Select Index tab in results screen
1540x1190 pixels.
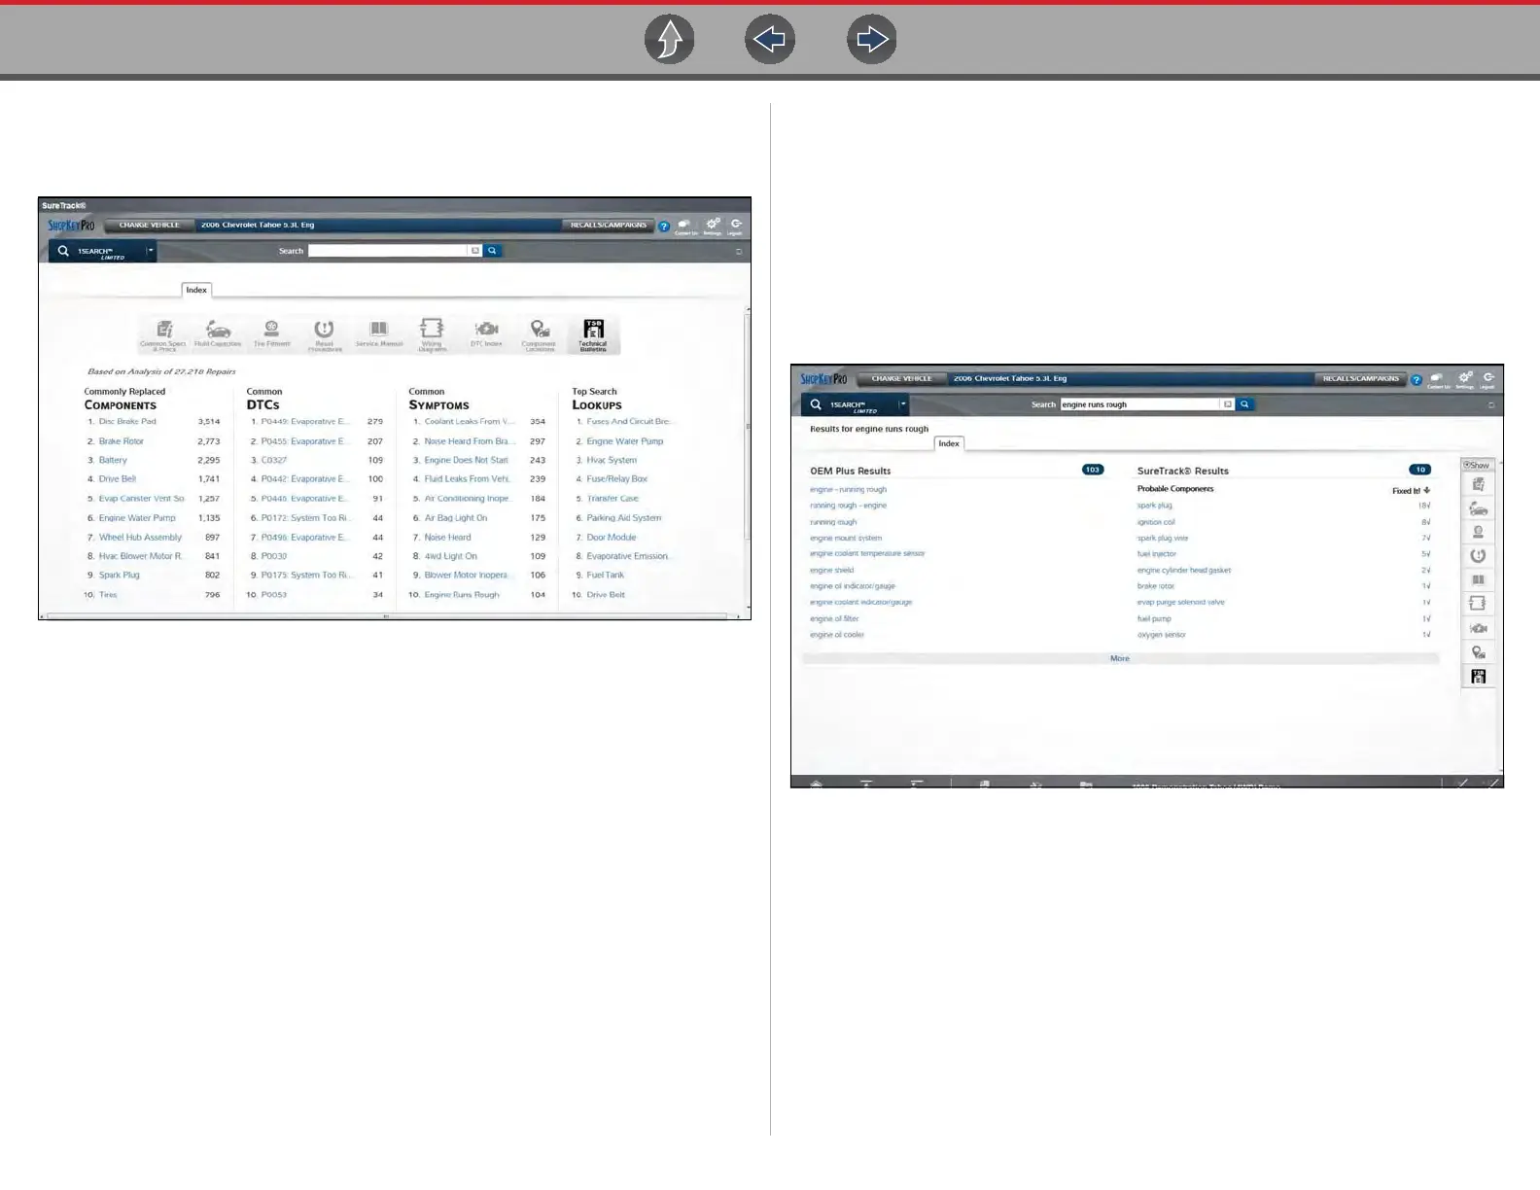pyautogui.click(x=949, y=443)
